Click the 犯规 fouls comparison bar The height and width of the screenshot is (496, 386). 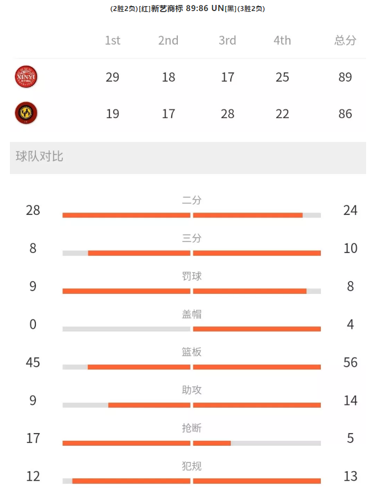click(192, 481)
